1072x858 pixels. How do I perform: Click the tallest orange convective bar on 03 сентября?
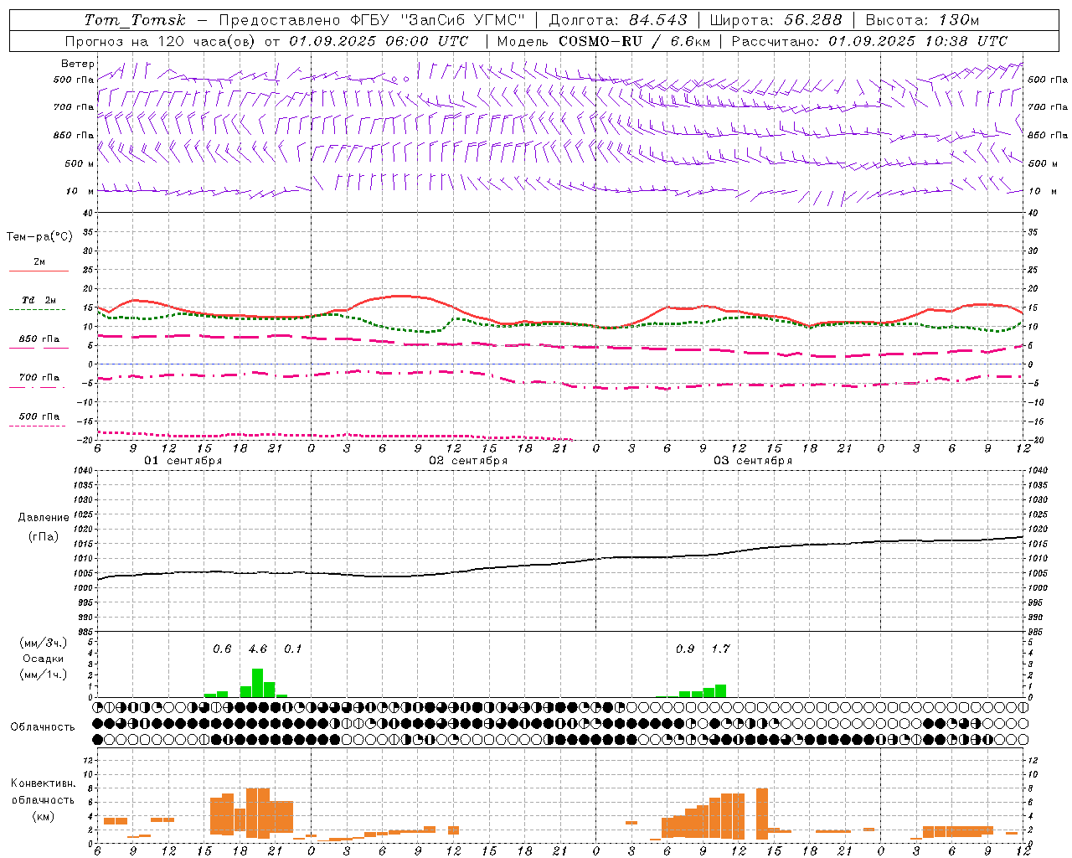[762, 814]
